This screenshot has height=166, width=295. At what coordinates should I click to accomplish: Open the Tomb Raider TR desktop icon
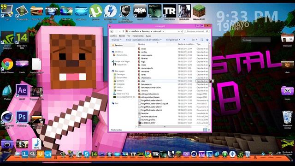(x=170, y=11)
